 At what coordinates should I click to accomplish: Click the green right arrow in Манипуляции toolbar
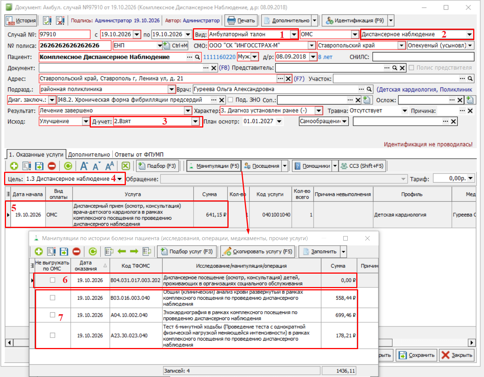[x=134, y=252]
